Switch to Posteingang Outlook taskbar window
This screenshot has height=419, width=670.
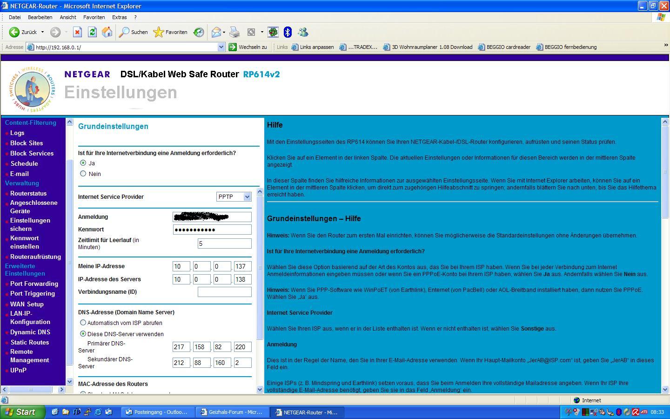(158, 412)
